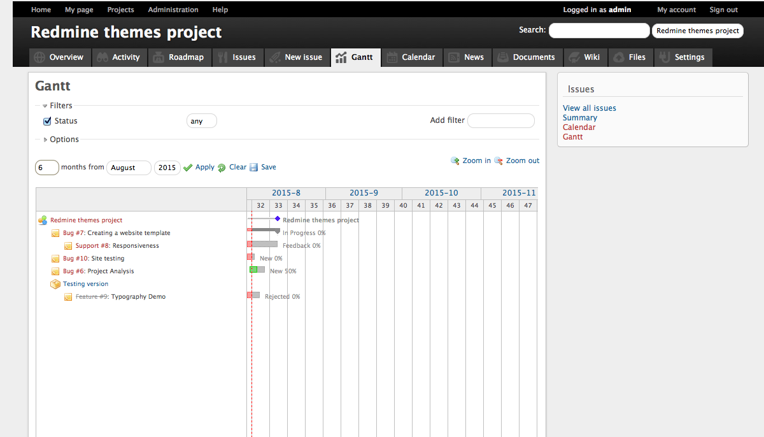The width and height of the screenshot is (764, 437).
Task: Click the project icon beside Redmine themes project row
Action: [43, 220]
